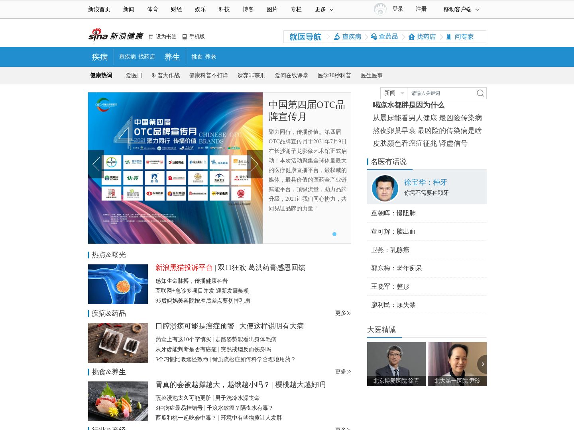This screenshot has height=430, width=574.
Task: Open headline 熬夜卵巢早衰
Action: click(x=394, y=131)
